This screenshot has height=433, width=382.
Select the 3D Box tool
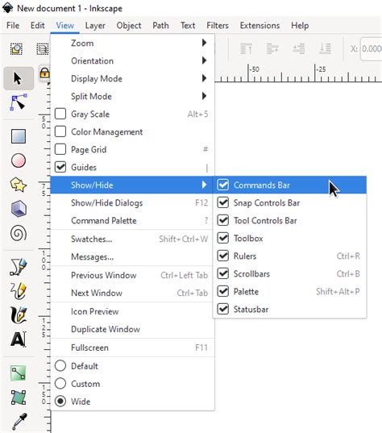coord(19,209)
